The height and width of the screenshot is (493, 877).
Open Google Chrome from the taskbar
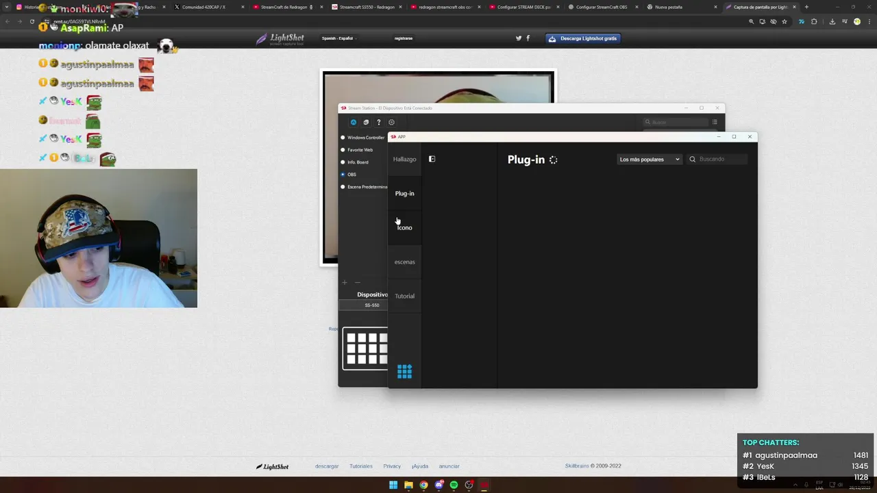coord(423,485)
